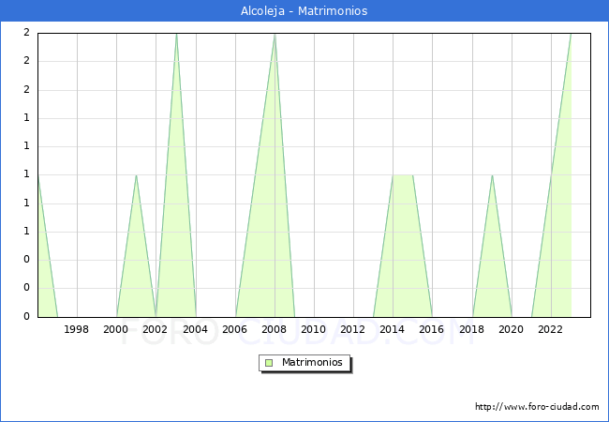The height and width of the screenshot is (422, 609).
Task: Open the foro-ciudad.com URL link
Action: pyautogui.click(x=537, y=407)
